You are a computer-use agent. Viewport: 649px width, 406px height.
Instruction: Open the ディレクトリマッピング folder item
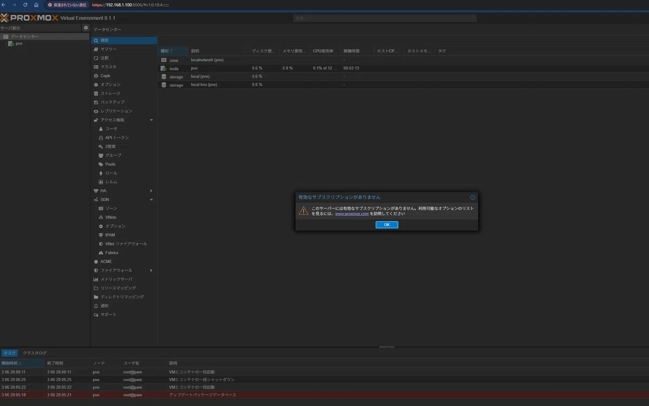click(x=124, y=297)
